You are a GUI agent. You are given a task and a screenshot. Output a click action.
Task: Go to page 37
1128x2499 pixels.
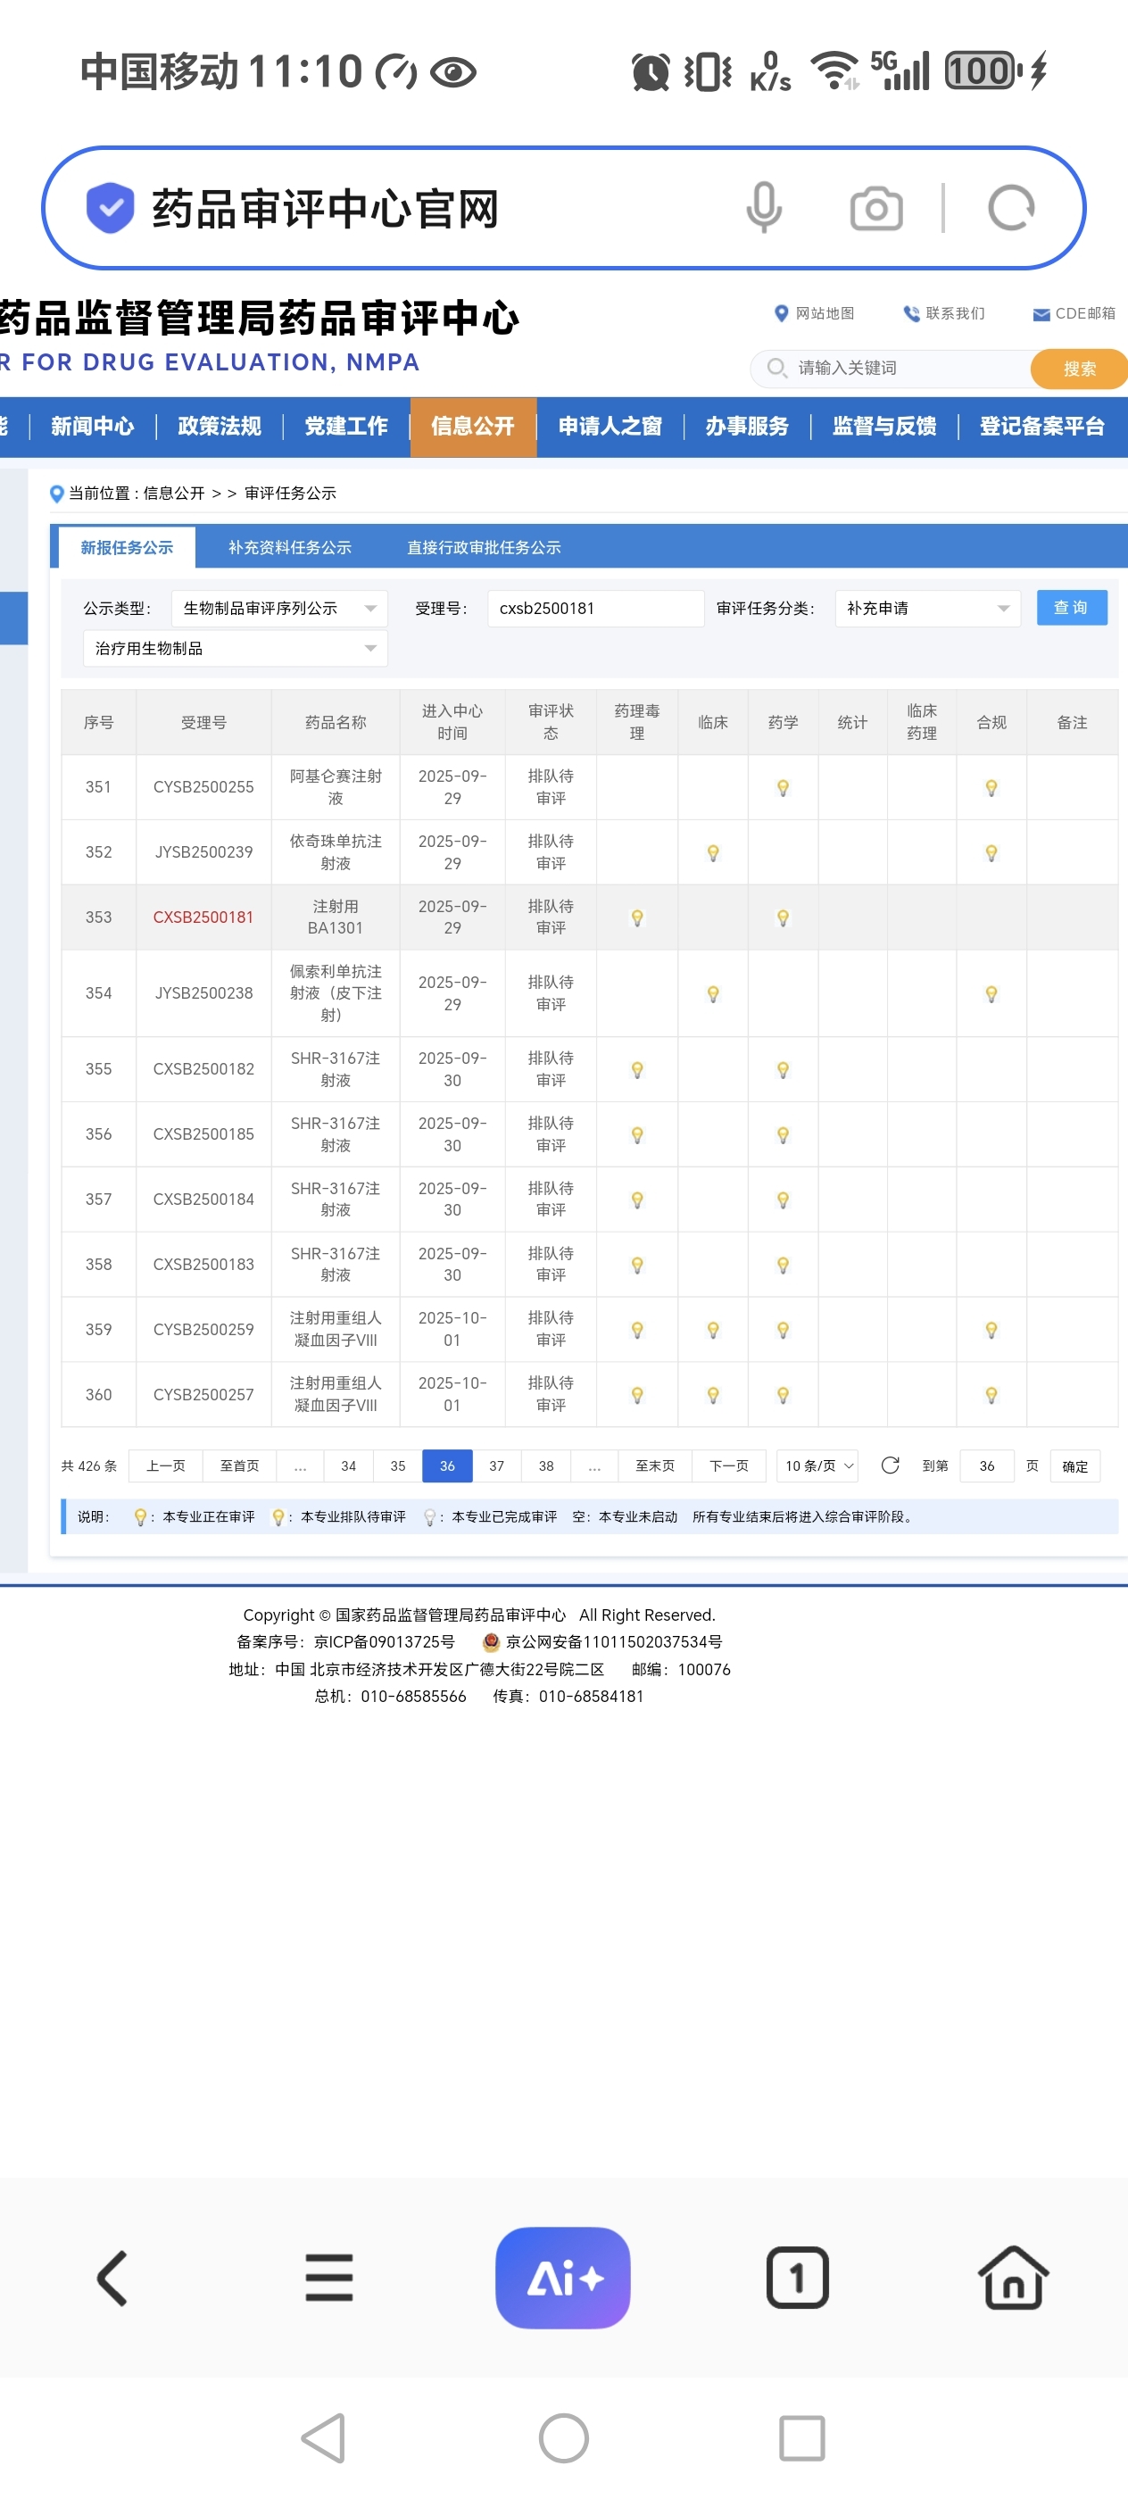pyautogui.click(x=496, y=1465)
